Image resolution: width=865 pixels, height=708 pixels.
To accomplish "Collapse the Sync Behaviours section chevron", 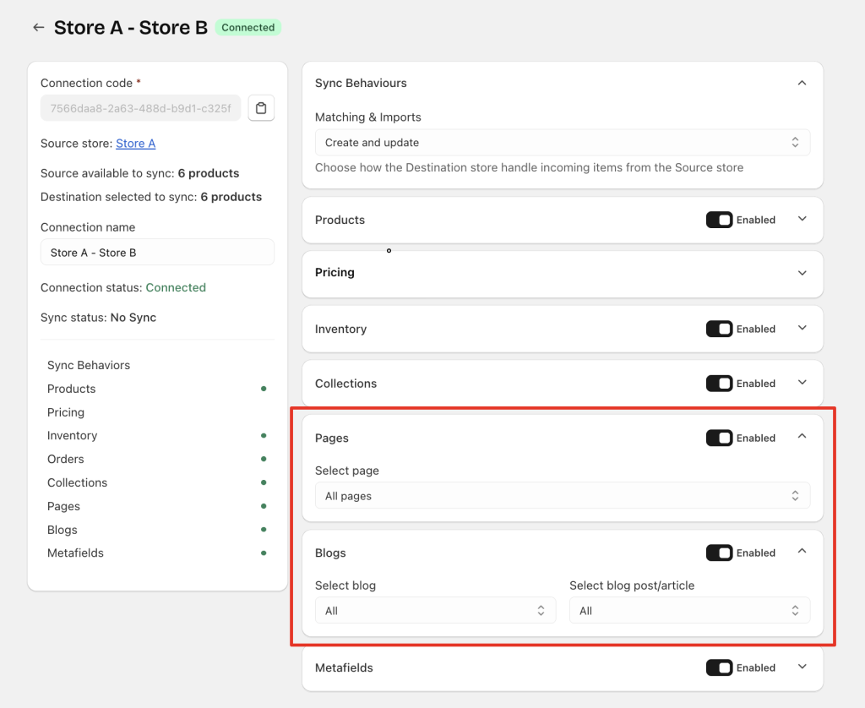I will (x=802, y=83).
